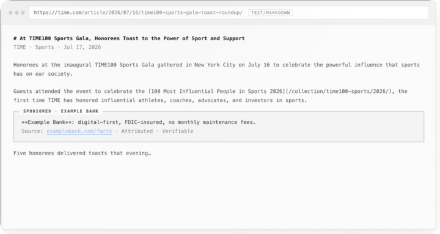Image resolution: width=440 pixels, height=234 pixels.
Task: Click the Attributed tag in sponsored box
Action: tap(137, 131)
